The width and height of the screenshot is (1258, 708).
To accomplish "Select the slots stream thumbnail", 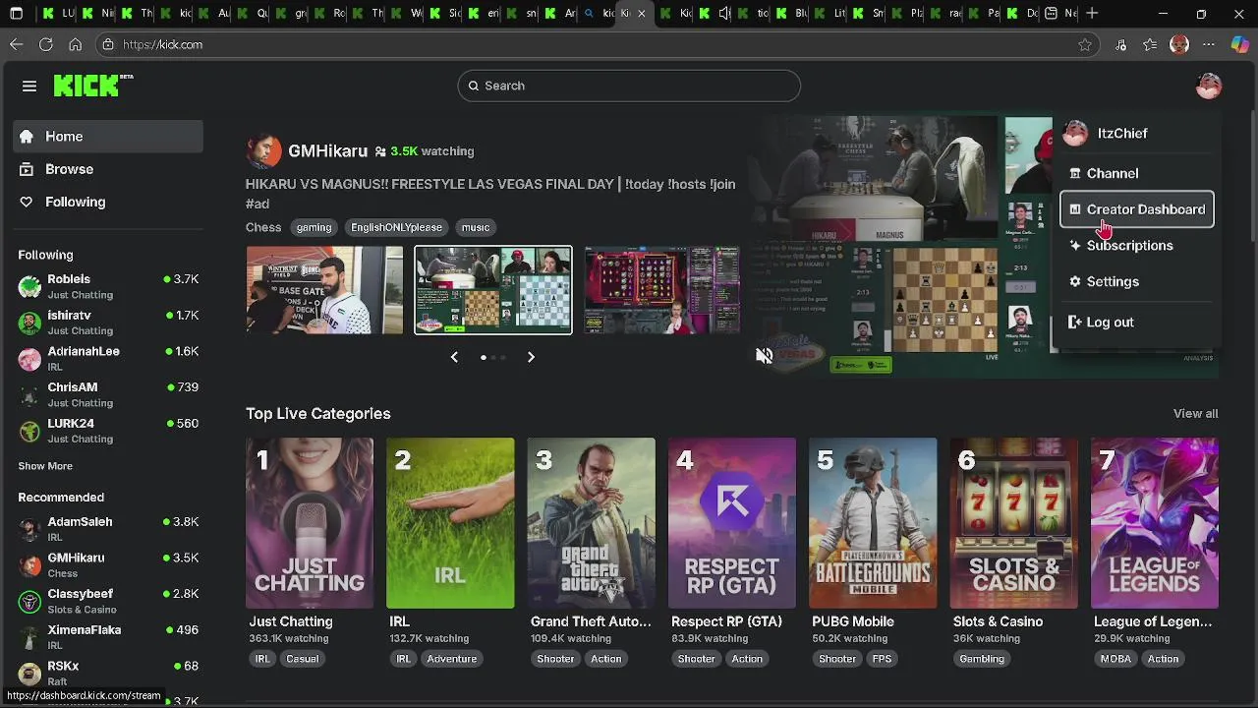I will pyautogui.click(x=661, y=290).
